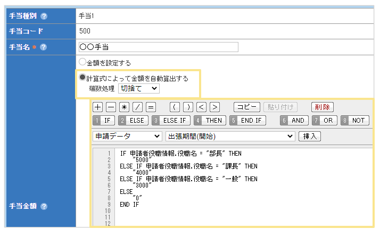
Task: Insert the minus operator
Action: 111,107
